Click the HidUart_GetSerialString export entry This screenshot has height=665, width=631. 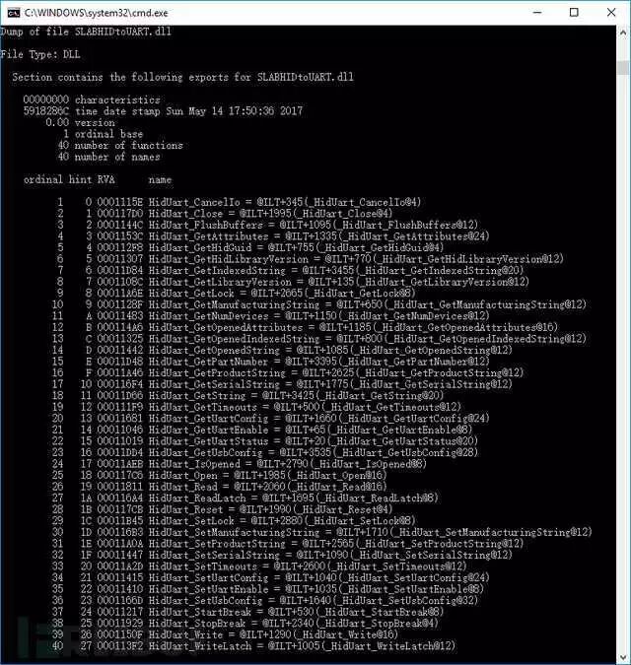coord(282,384)
